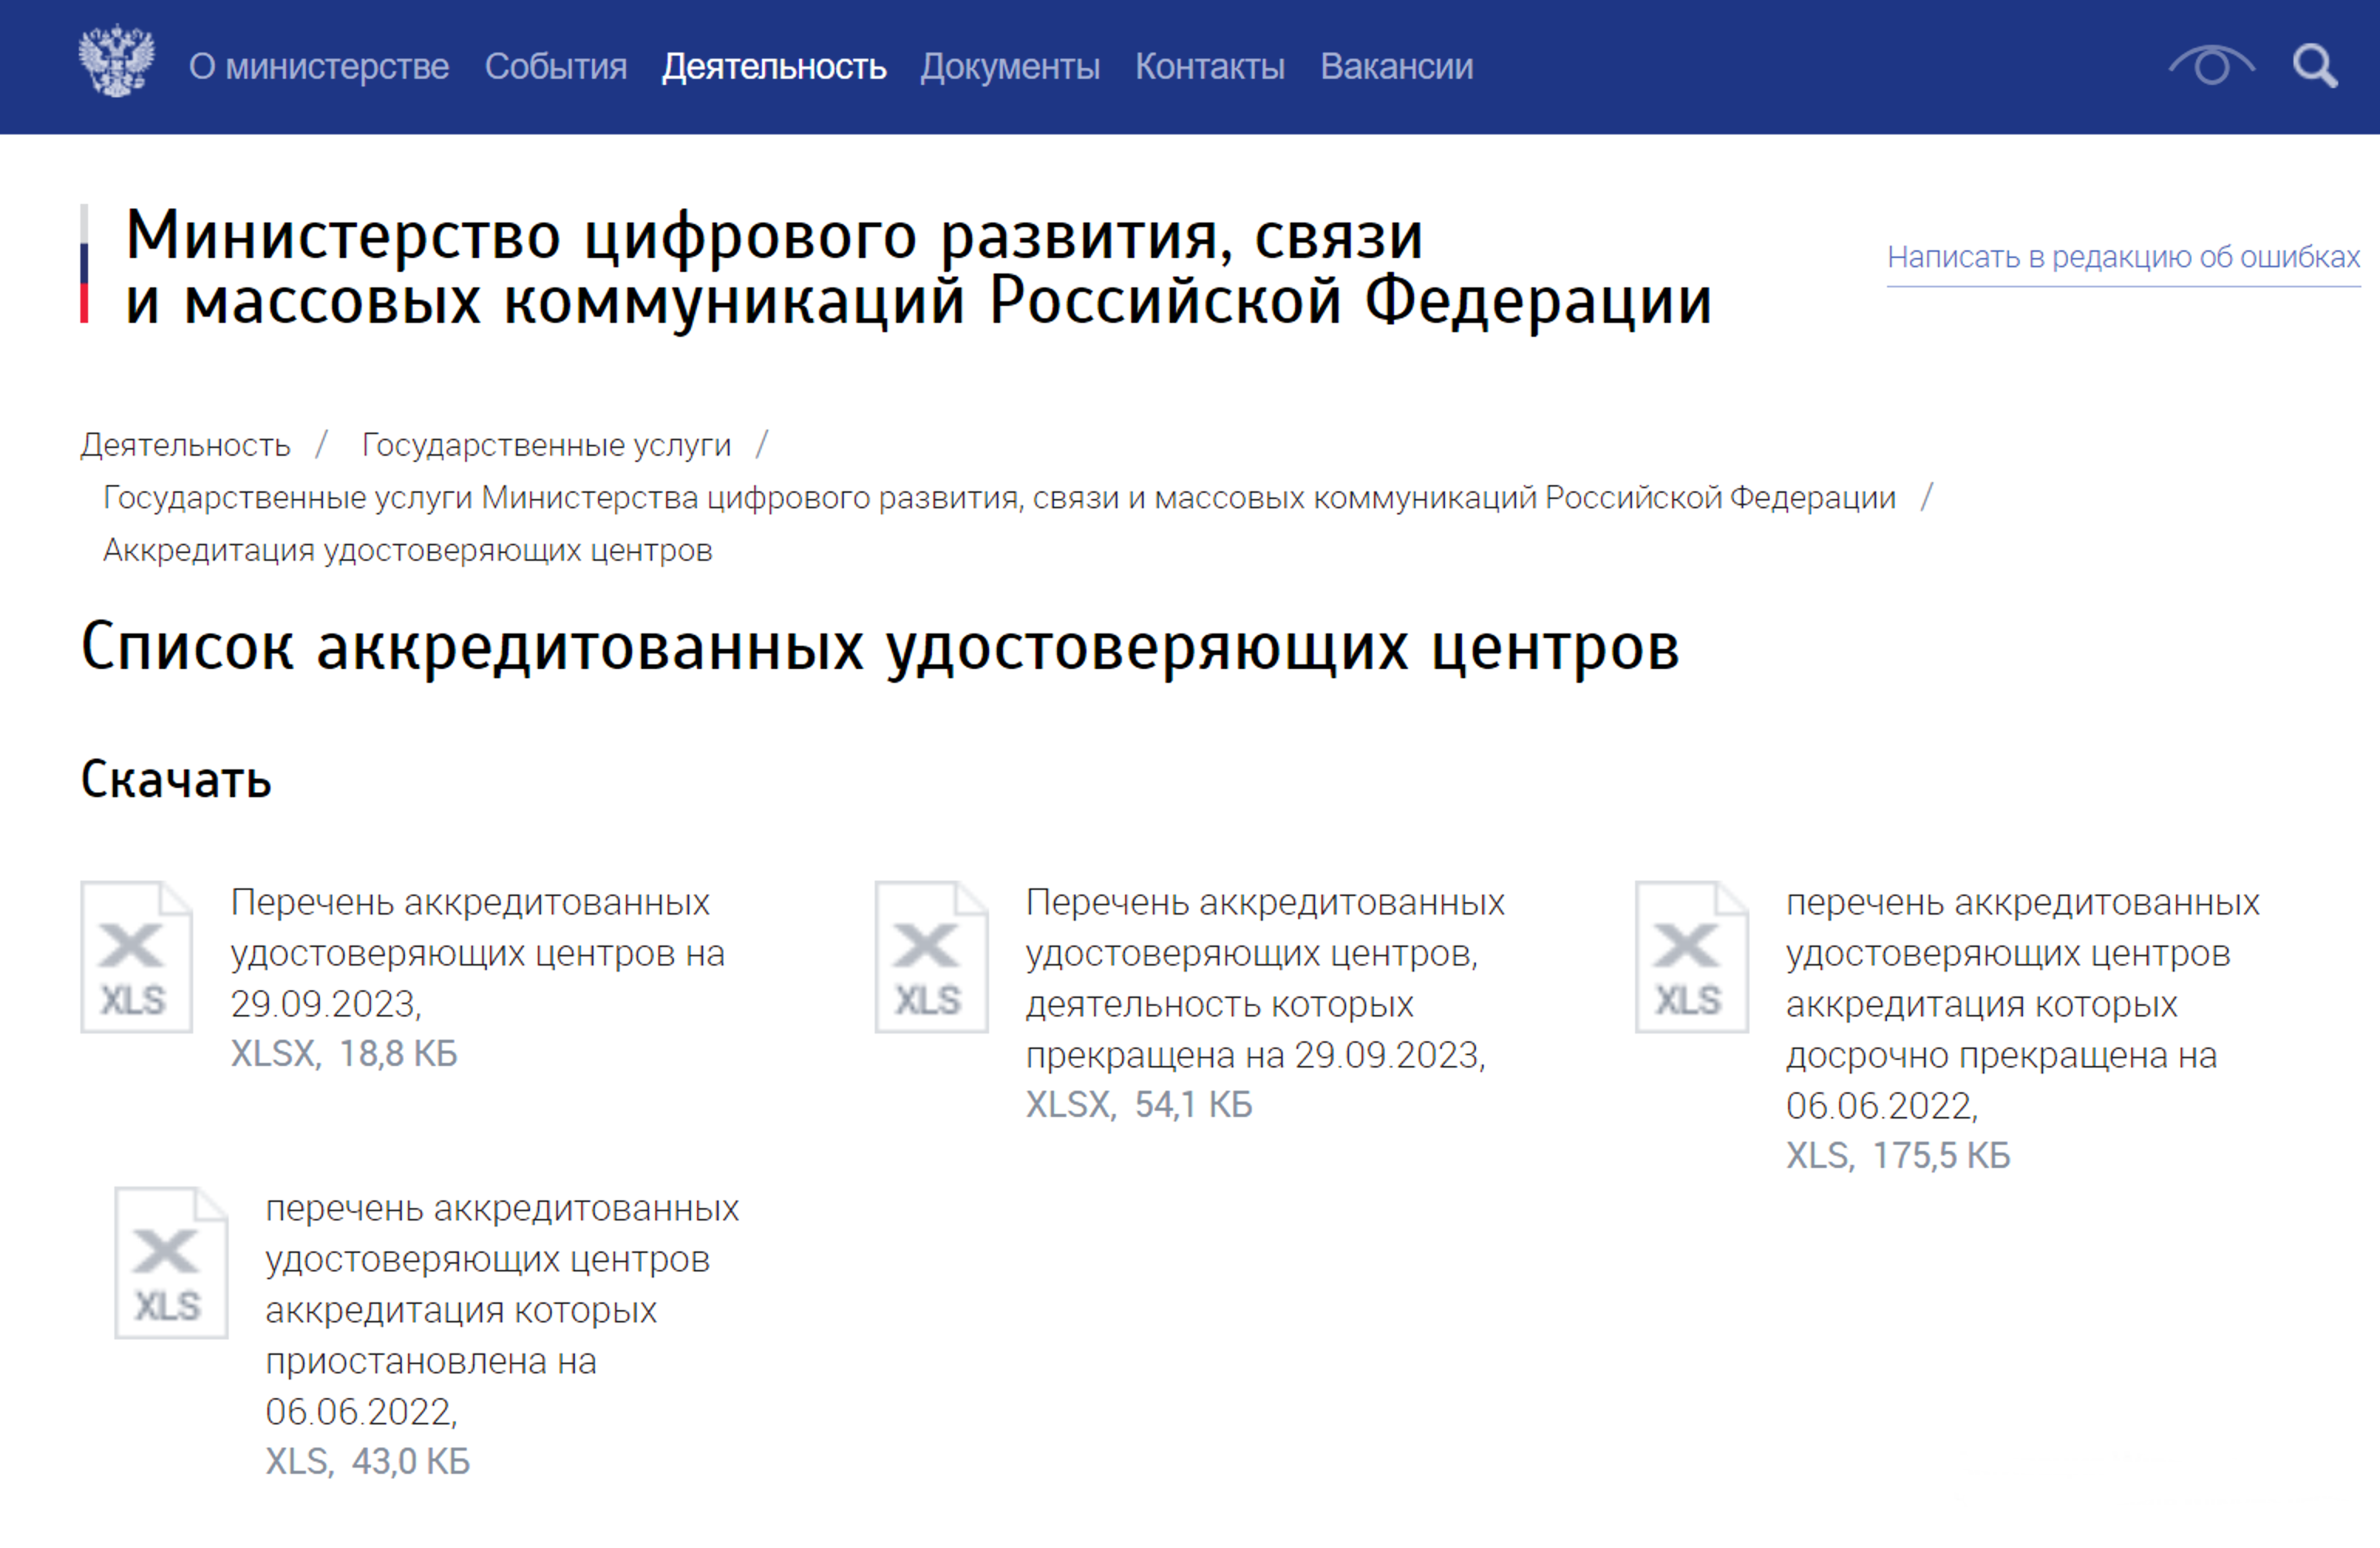Select the Деятельность menu item
2380x1548 pixels.
pyautogui.click(x=774, y=67)
